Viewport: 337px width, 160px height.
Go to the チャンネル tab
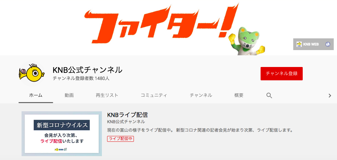(x=201, y=95)
